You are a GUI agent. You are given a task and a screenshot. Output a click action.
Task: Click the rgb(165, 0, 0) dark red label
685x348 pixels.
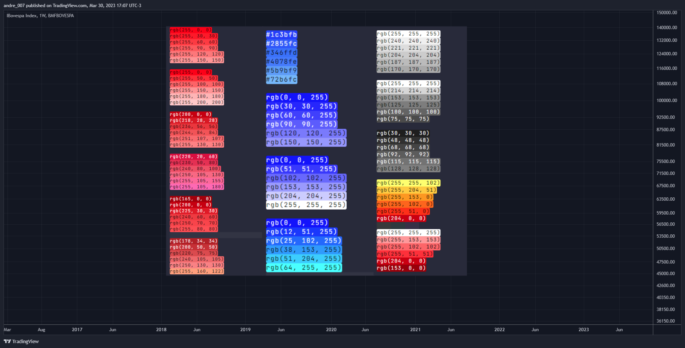(191, 199)
